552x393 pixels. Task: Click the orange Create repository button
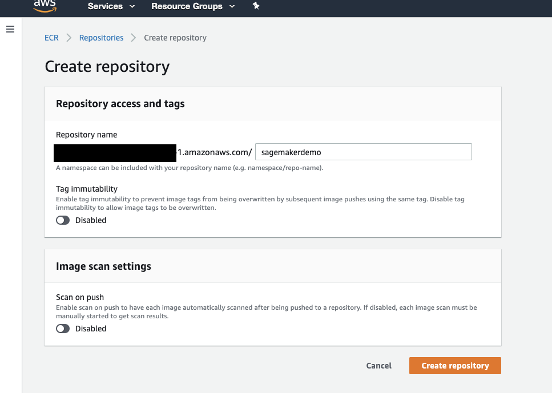pyautogui.click(x=455, y=366)
